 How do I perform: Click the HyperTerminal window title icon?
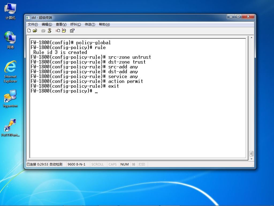coord(28,18)
